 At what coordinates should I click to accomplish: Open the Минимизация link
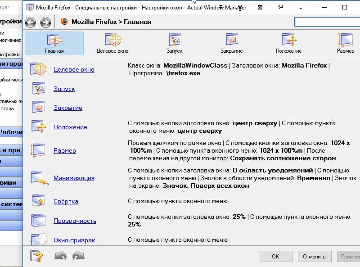[x=74, y=178]
